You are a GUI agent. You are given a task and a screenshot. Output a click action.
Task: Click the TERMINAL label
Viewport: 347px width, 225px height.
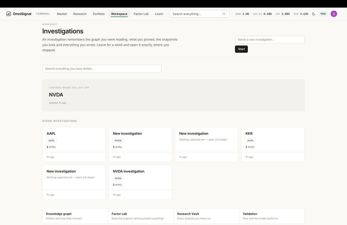pyautogui.click(x=43, y=14)
